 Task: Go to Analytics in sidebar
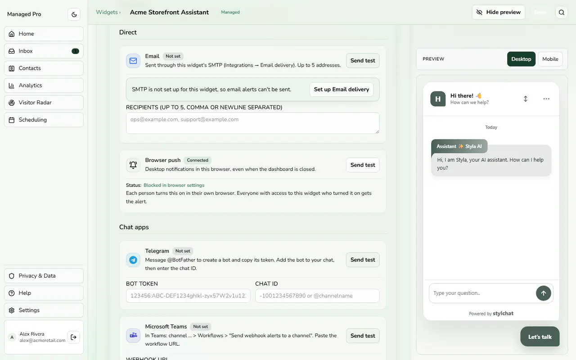[44, 85]
